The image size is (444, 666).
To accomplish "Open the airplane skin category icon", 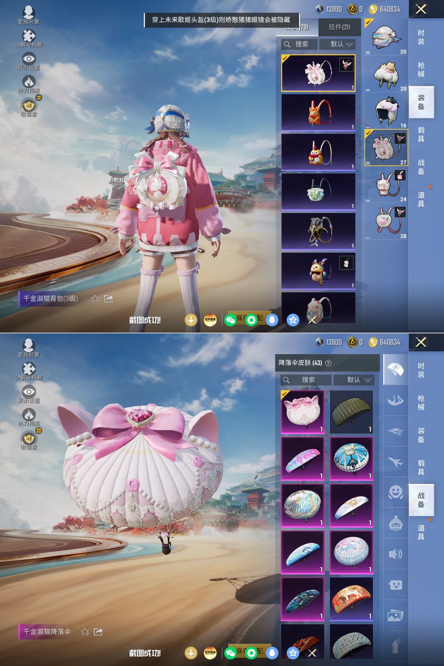I will click(x=395, y=462).
